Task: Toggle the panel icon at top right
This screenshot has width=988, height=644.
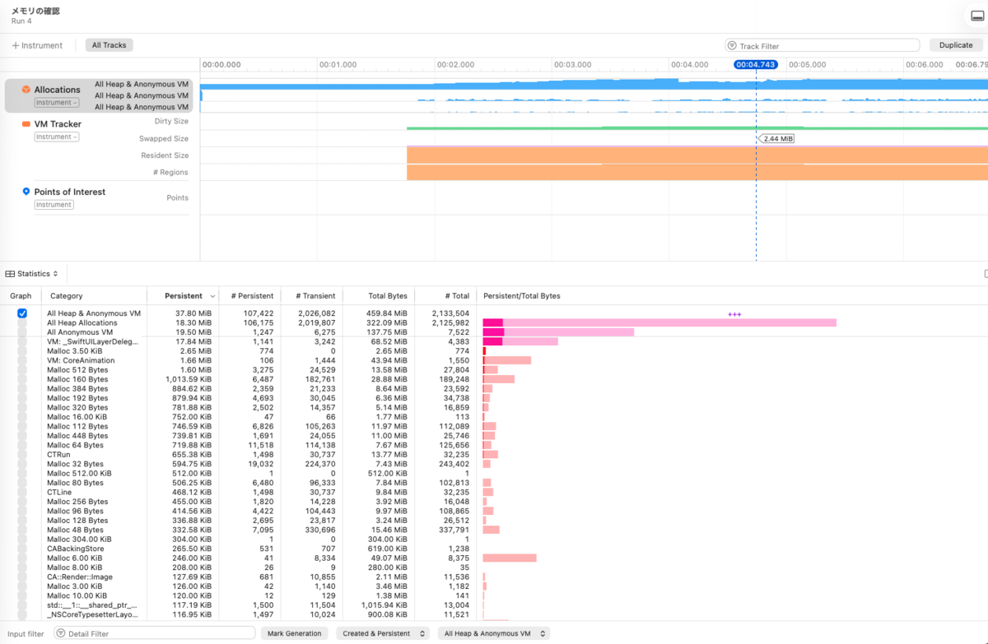Action: (x=977, y=16)
